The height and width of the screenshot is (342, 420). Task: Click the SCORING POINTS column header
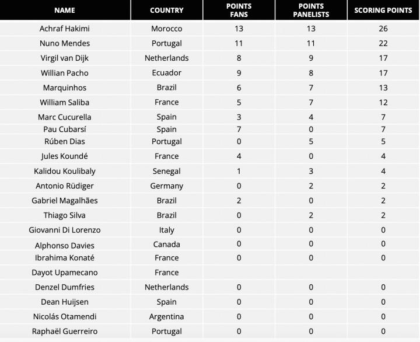[383, 10]
